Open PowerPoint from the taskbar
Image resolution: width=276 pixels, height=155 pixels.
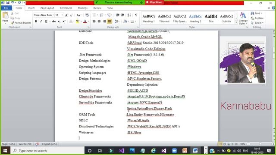click(x=185, y=151)
